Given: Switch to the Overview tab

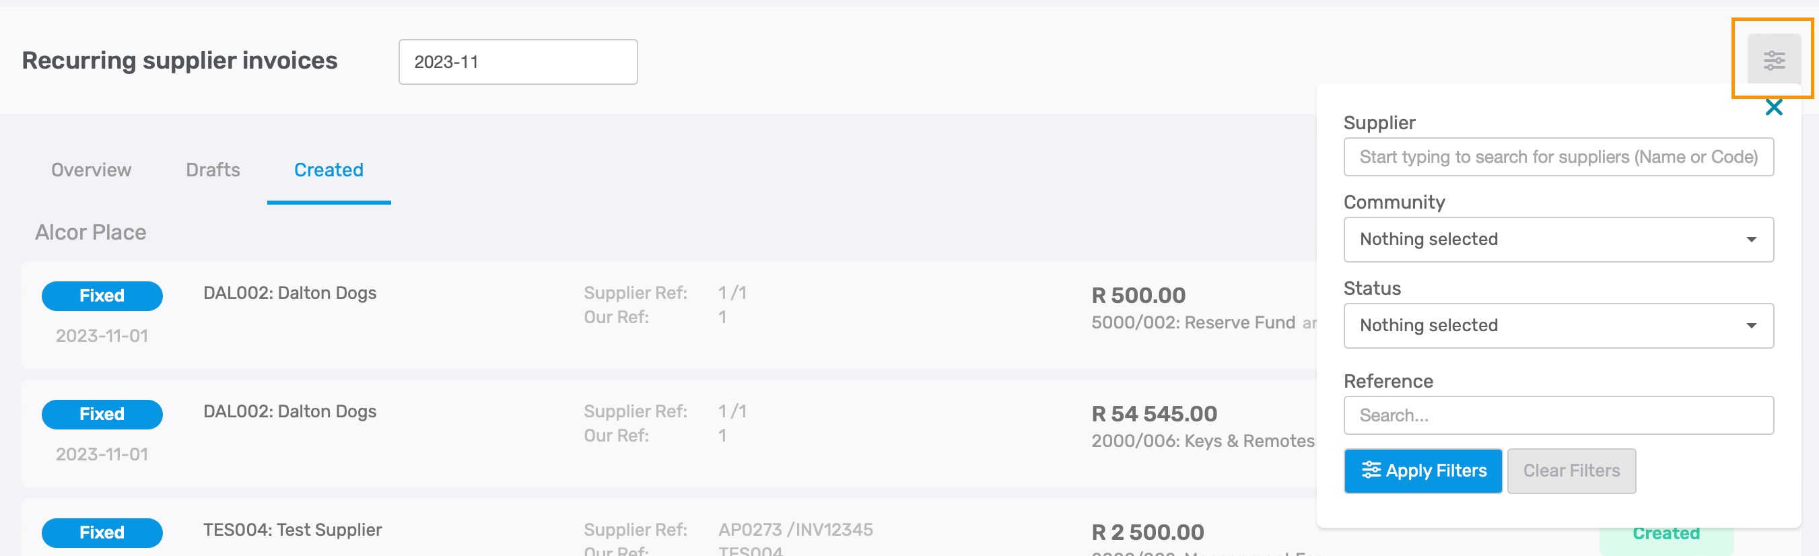Looking at the screenshot, I should click(91, 170).
